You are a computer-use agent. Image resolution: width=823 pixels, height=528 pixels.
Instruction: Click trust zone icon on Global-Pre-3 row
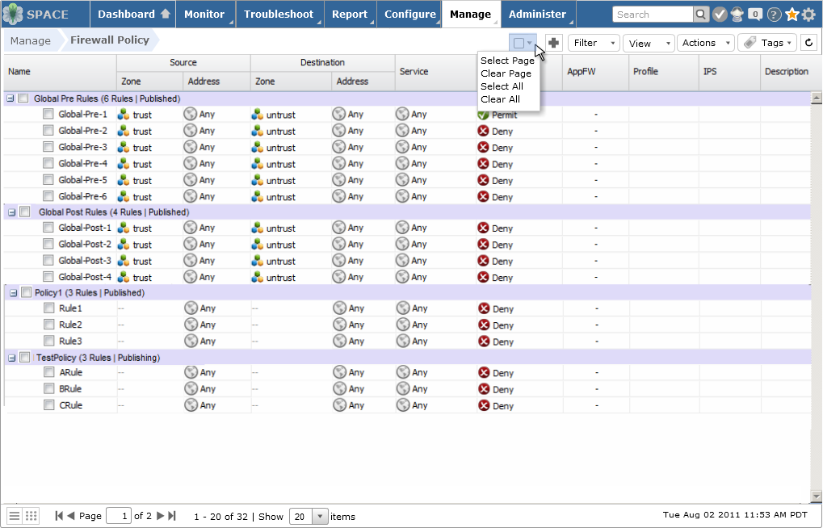[124, 148]
